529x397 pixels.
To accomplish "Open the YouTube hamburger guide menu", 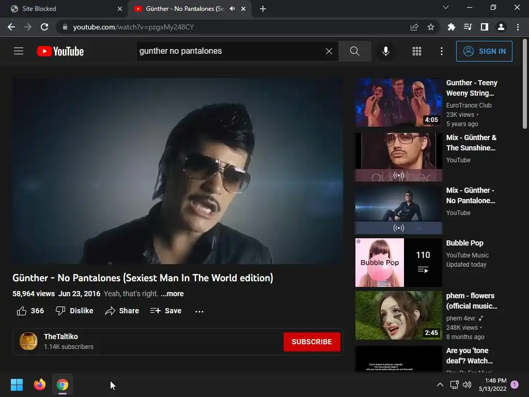I will tap(19, 51).
